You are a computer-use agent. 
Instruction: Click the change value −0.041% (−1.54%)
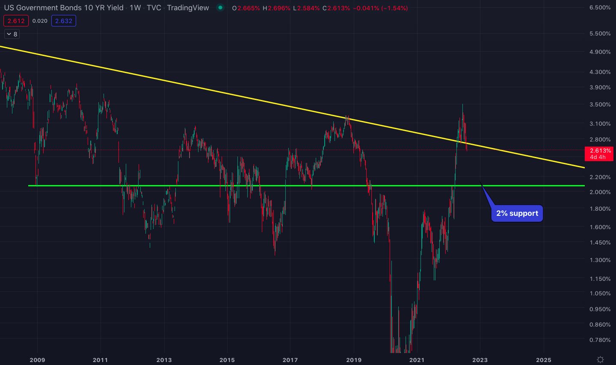pos(380,8)
